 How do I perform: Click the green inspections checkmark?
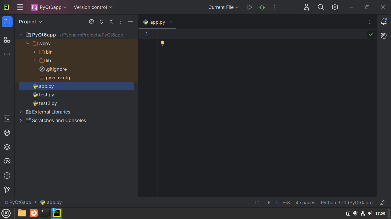[371, 35]
